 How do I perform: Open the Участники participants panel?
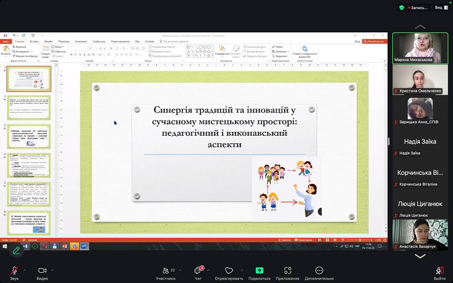click(x=166, y=273)
